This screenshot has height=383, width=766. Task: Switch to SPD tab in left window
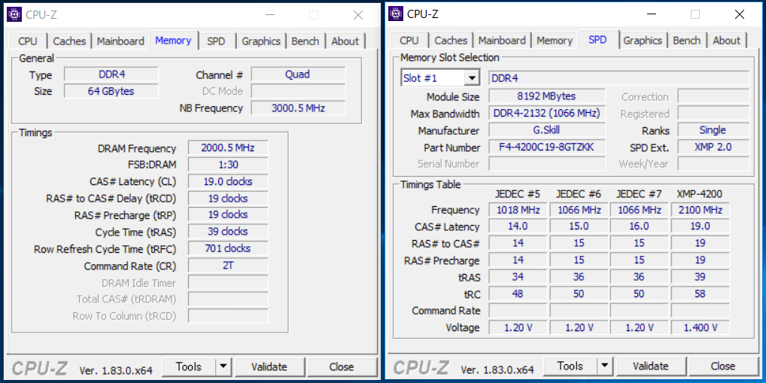point(216,41)
